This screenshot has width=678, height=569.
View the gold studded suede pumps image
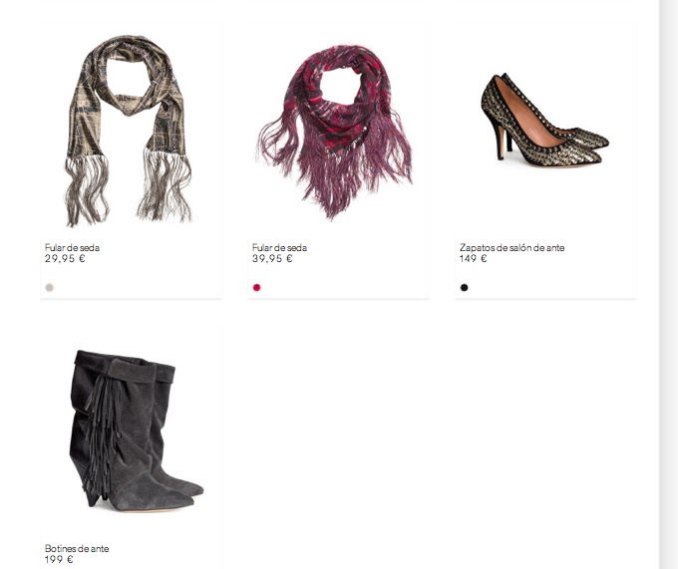pyautogui.click(x=544, y=120)
